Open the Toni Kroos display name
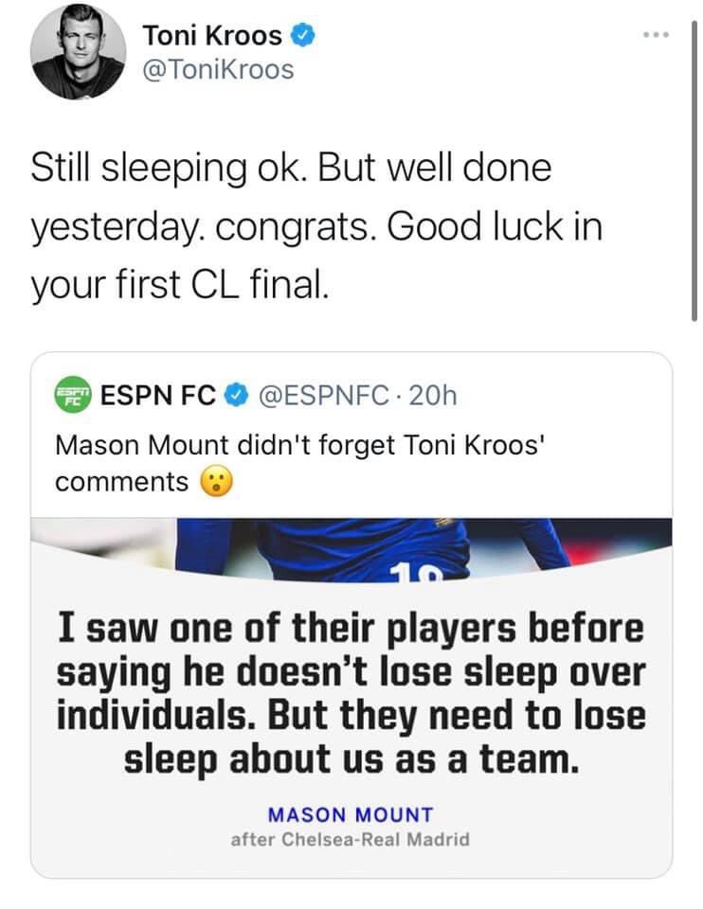The height and width of the screenshot is (909, 703). 212,37
